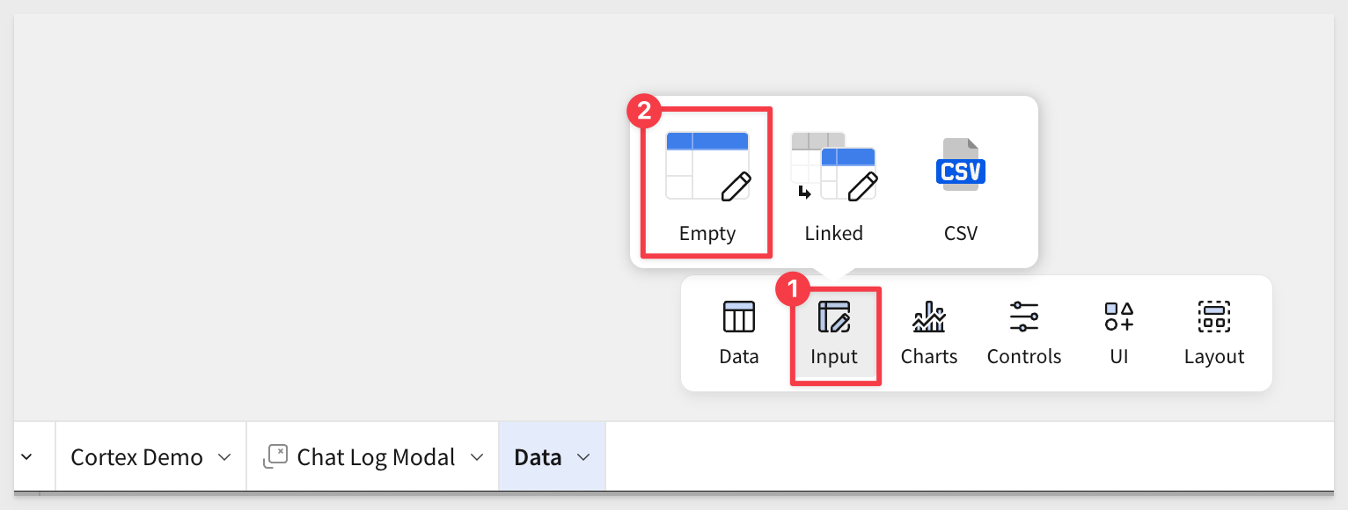Open the leftmost page tab chevron menu
Viewport: 1348px width, 510px height.
pyautogui.click(x=26, y=457)
